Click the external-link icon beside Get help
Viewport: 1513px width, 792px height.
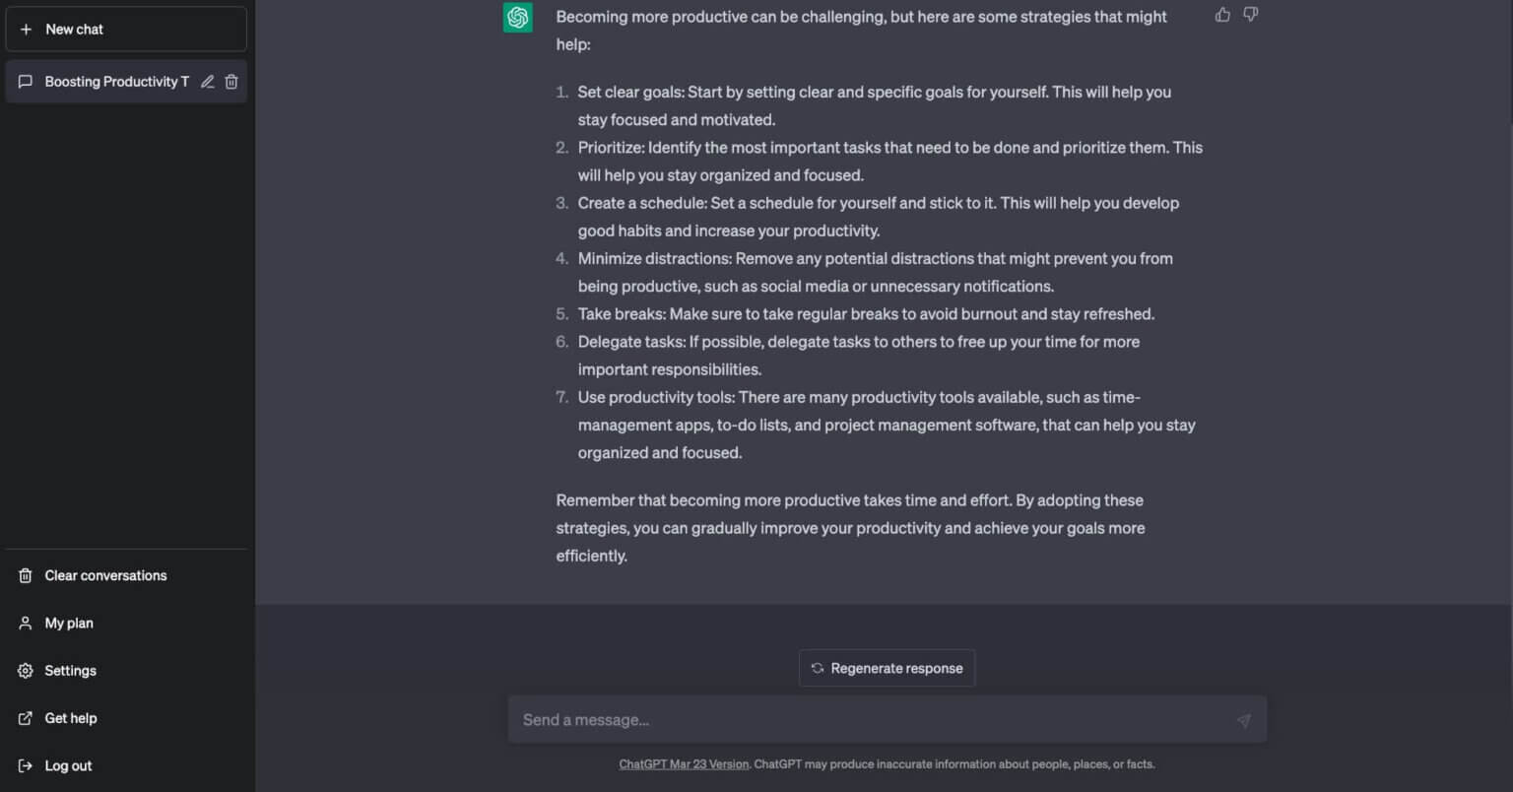(26, 718)
